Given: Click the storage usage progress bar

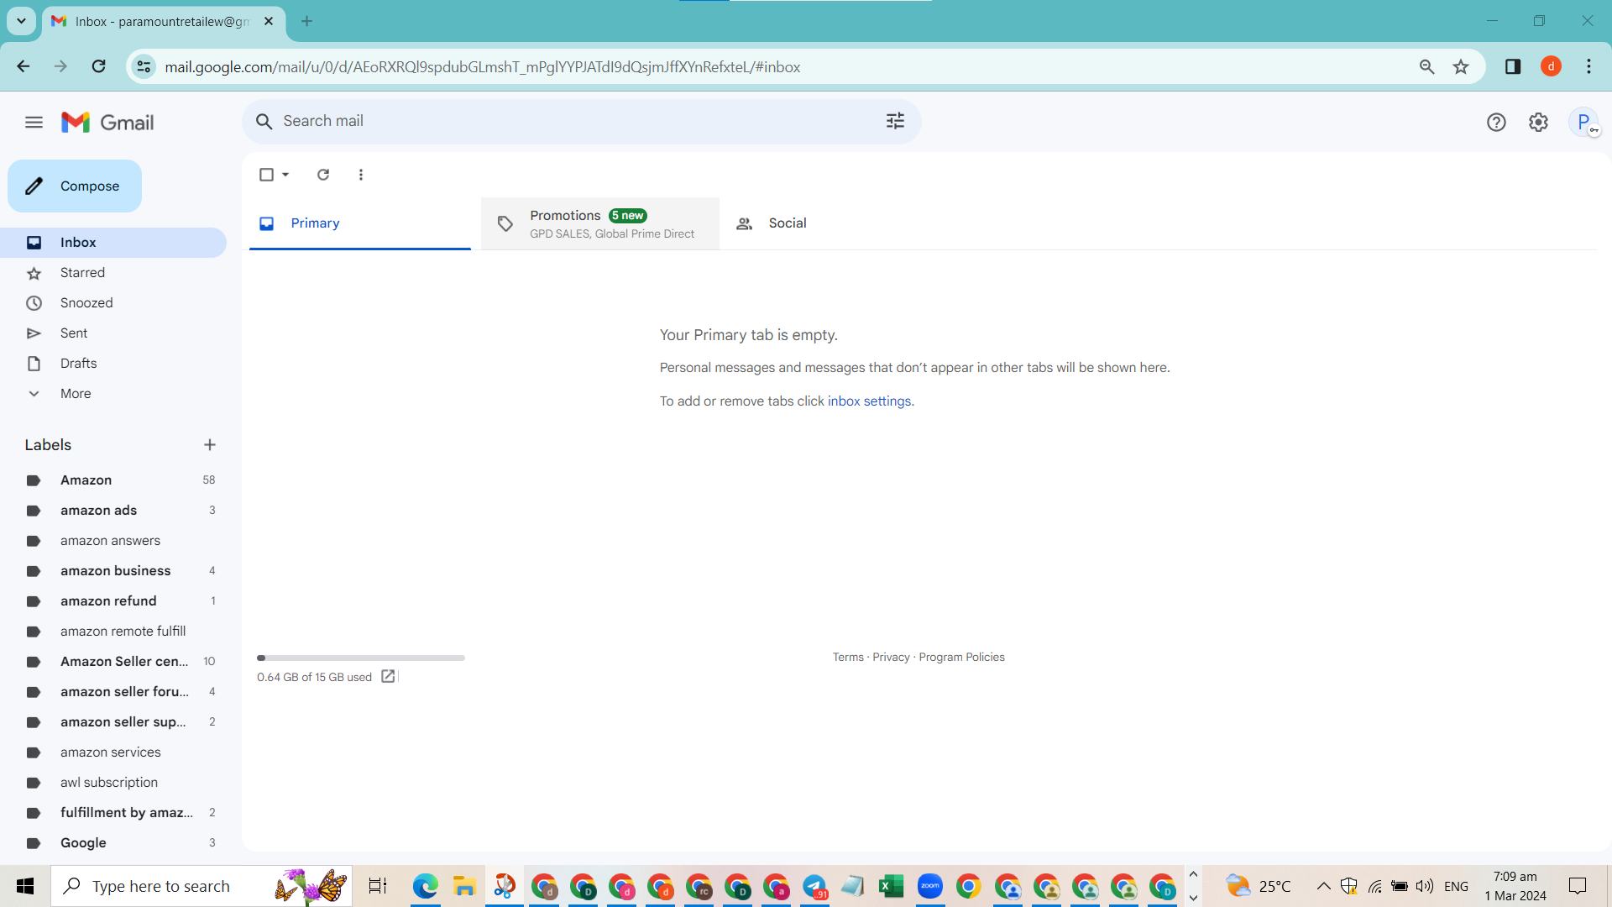Looking at the screenshot, I should coord(361,658).
